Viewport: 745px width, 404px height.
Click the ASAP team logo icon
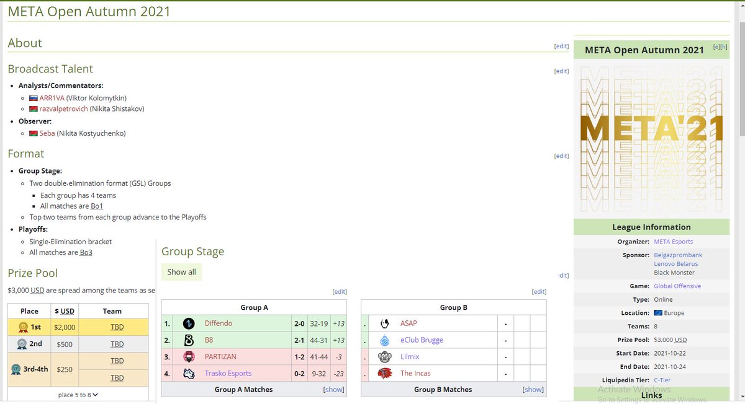point(385,323)
